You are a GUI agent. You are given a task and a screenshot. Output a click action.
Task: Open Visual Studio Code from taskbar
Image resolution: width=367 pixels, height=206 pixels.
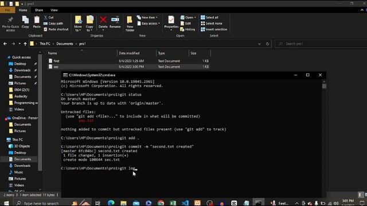(185, 203)
